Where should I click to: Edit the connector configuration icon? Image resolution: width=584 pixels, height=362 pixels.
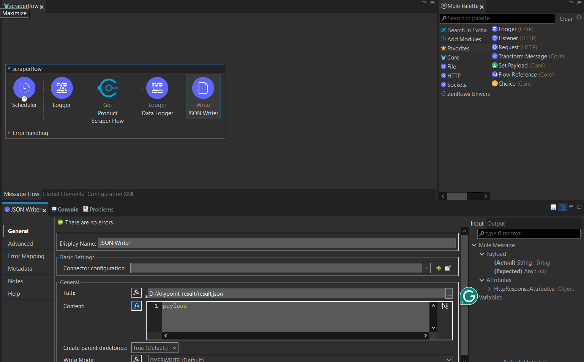448,268
